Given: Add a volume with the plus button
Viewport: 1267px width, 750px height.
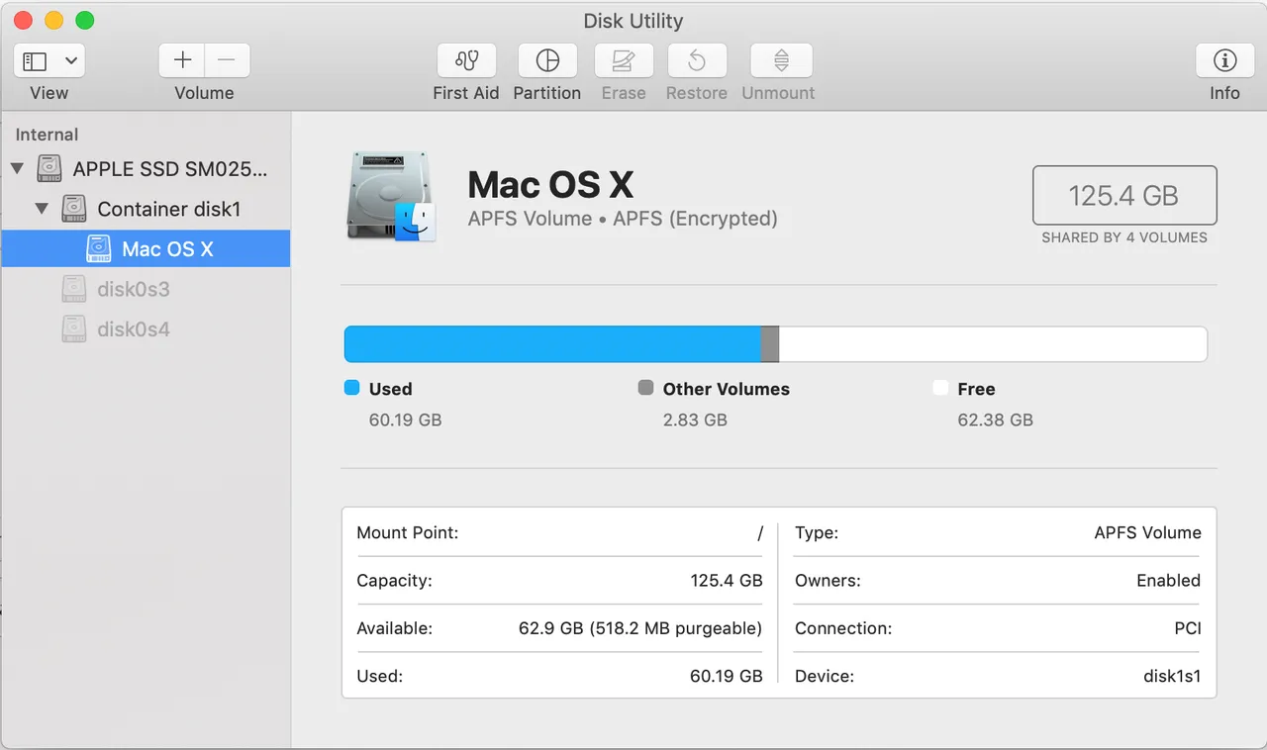Looking at the screenshot, I should point(182,60).
